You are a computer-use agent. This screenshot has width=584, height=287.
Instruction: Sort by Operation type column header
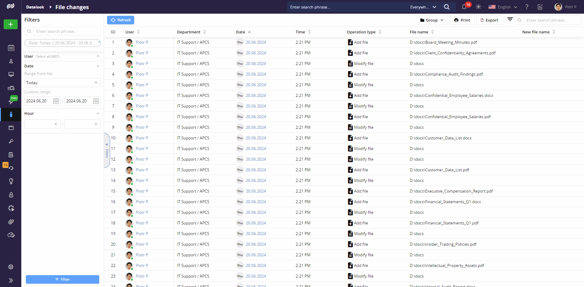pos(361,32)
